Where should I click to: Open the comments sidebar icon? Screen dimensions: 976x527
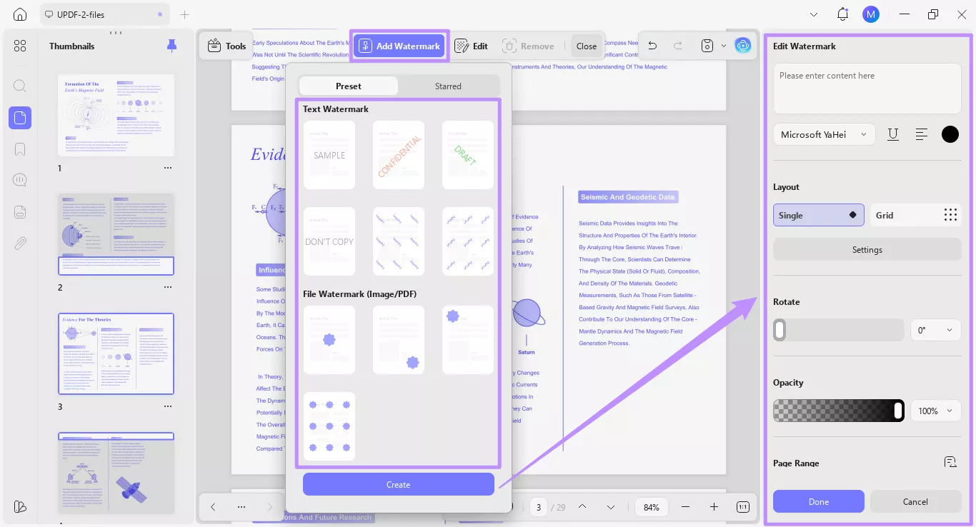20,180
